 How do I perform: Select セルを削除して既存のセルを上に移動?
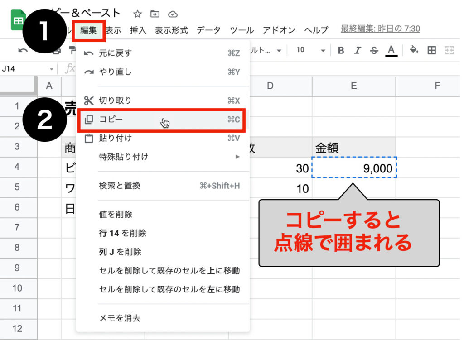pos(163,271)
